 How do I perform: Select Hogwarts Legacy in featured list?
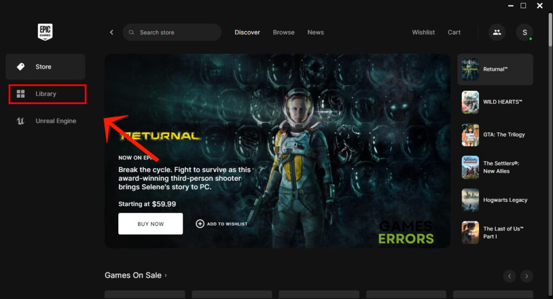click(470, 200)
